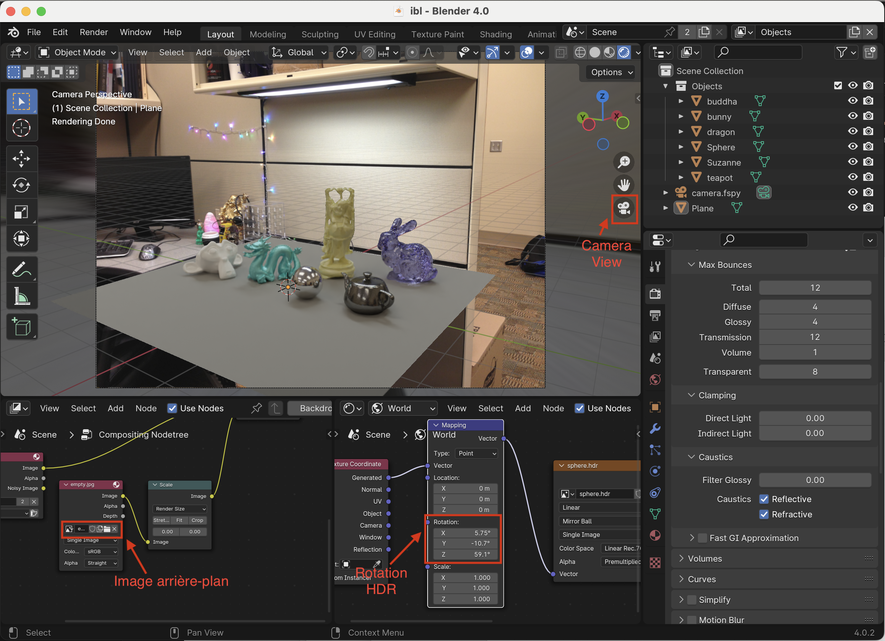This screenshot has width=885, height=641.
Task: Open the World properties tab icon
Action: (x=655, y=379)
